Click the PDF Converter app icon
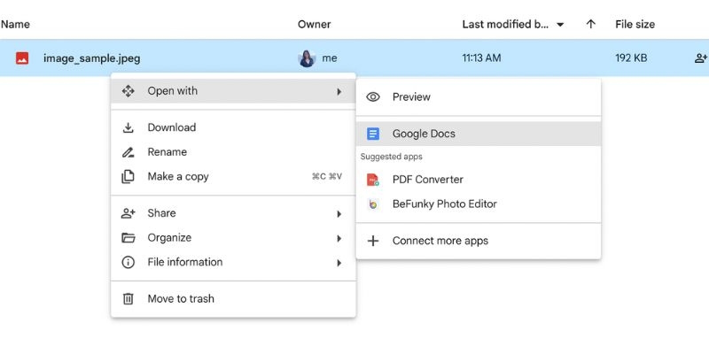This screenshot has height=354, width=709. pyautogui.click(x=372, y=180)
